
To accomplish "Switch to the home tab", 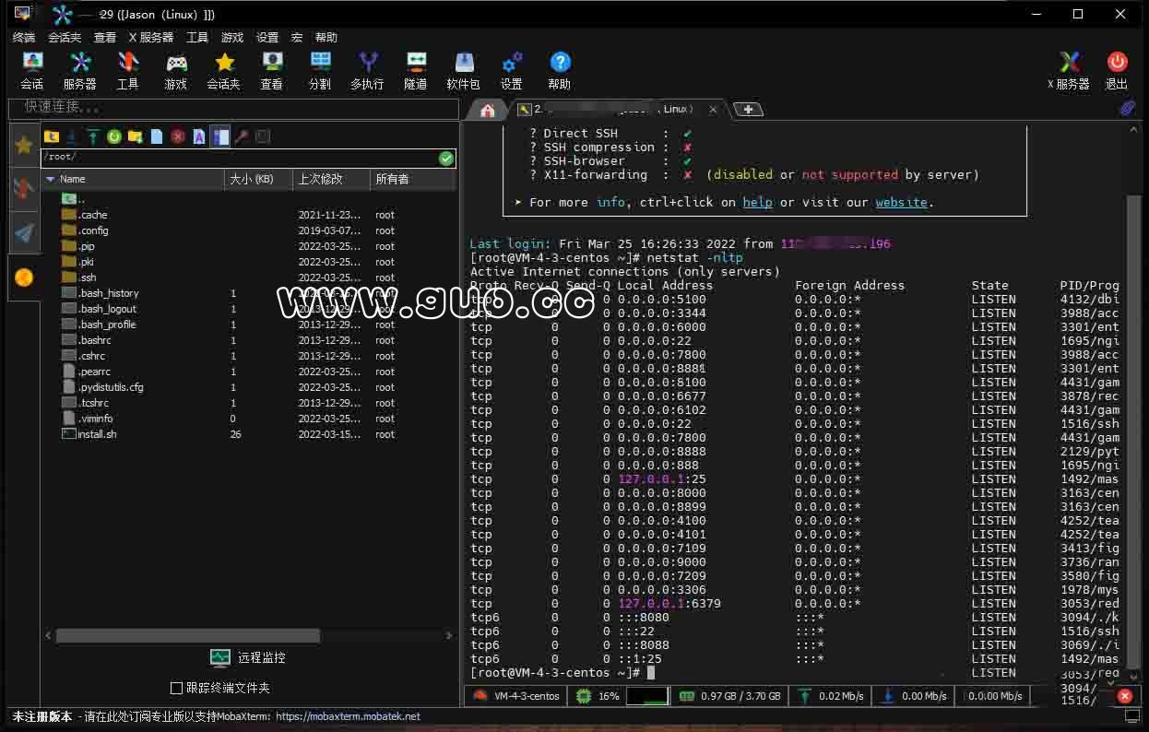I will pyautogui.click(x=488, y=110).
